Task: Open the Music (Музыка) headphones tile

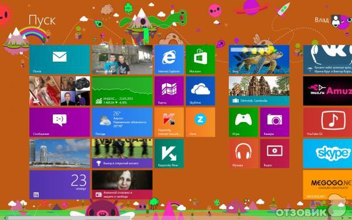Action: (x=243, y=154)
